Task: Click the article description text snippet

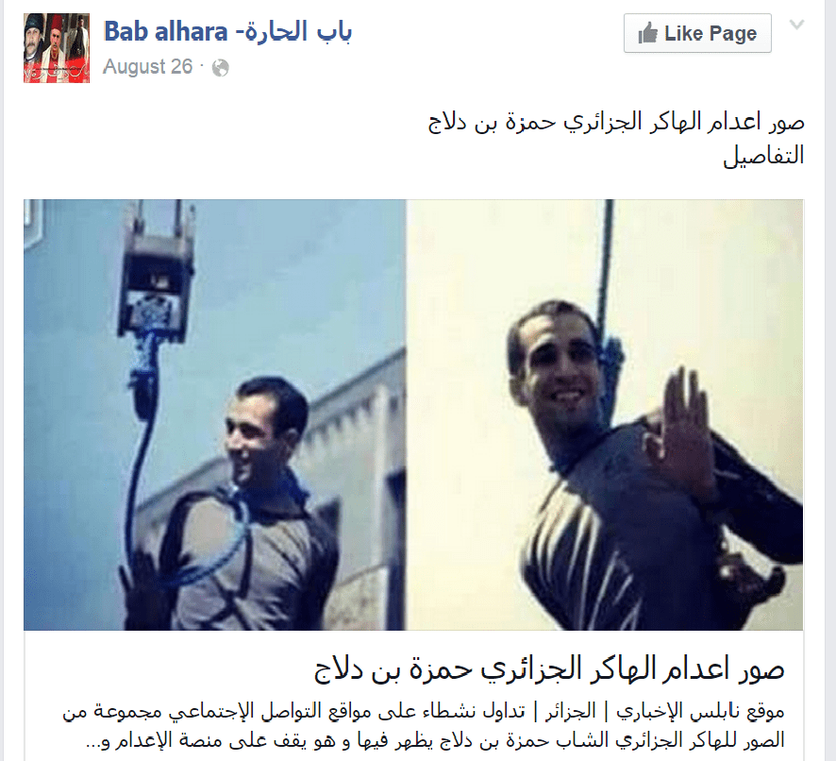Action: (424, 726)
